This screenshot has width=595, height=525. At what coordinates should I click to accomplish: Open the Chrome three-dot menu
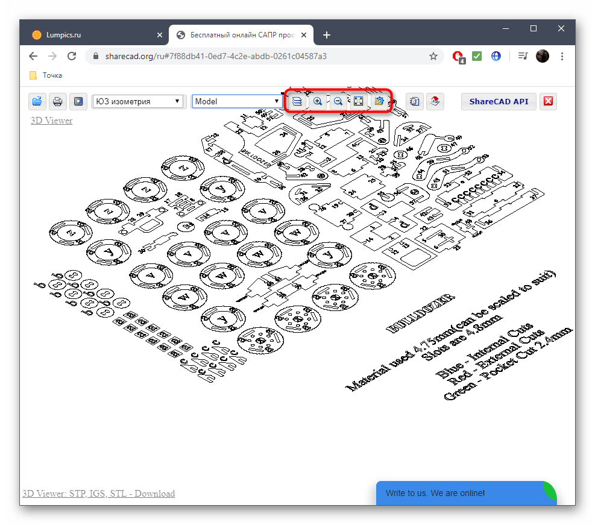[x=562, y=56]
